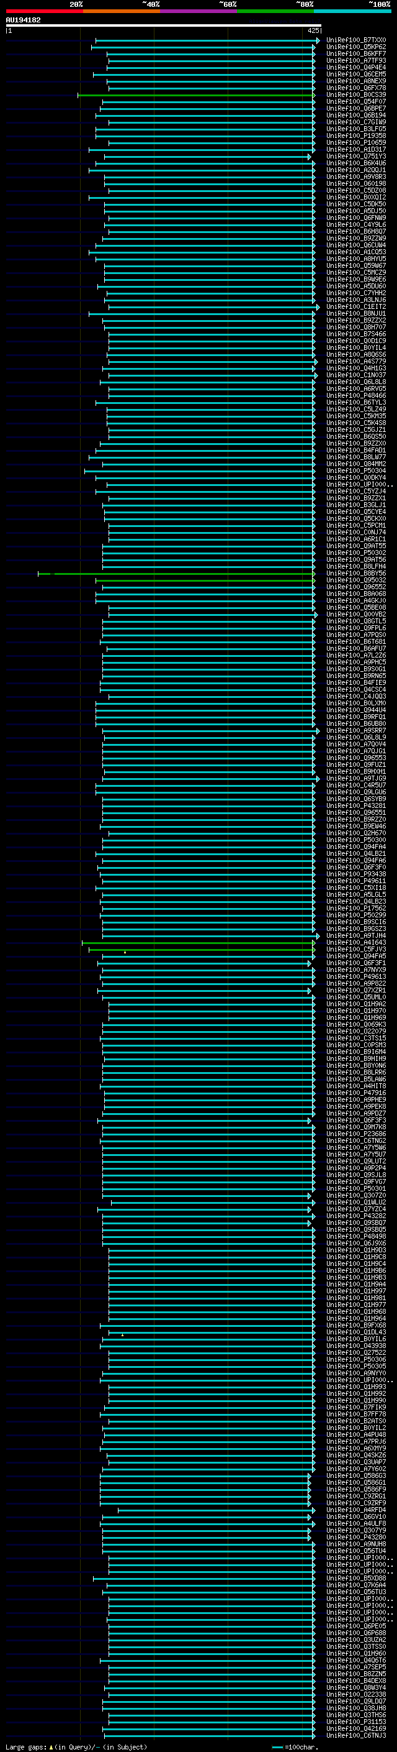
Task: Open hit UniRef100_Q4P4E4
Action: (355, 68)
